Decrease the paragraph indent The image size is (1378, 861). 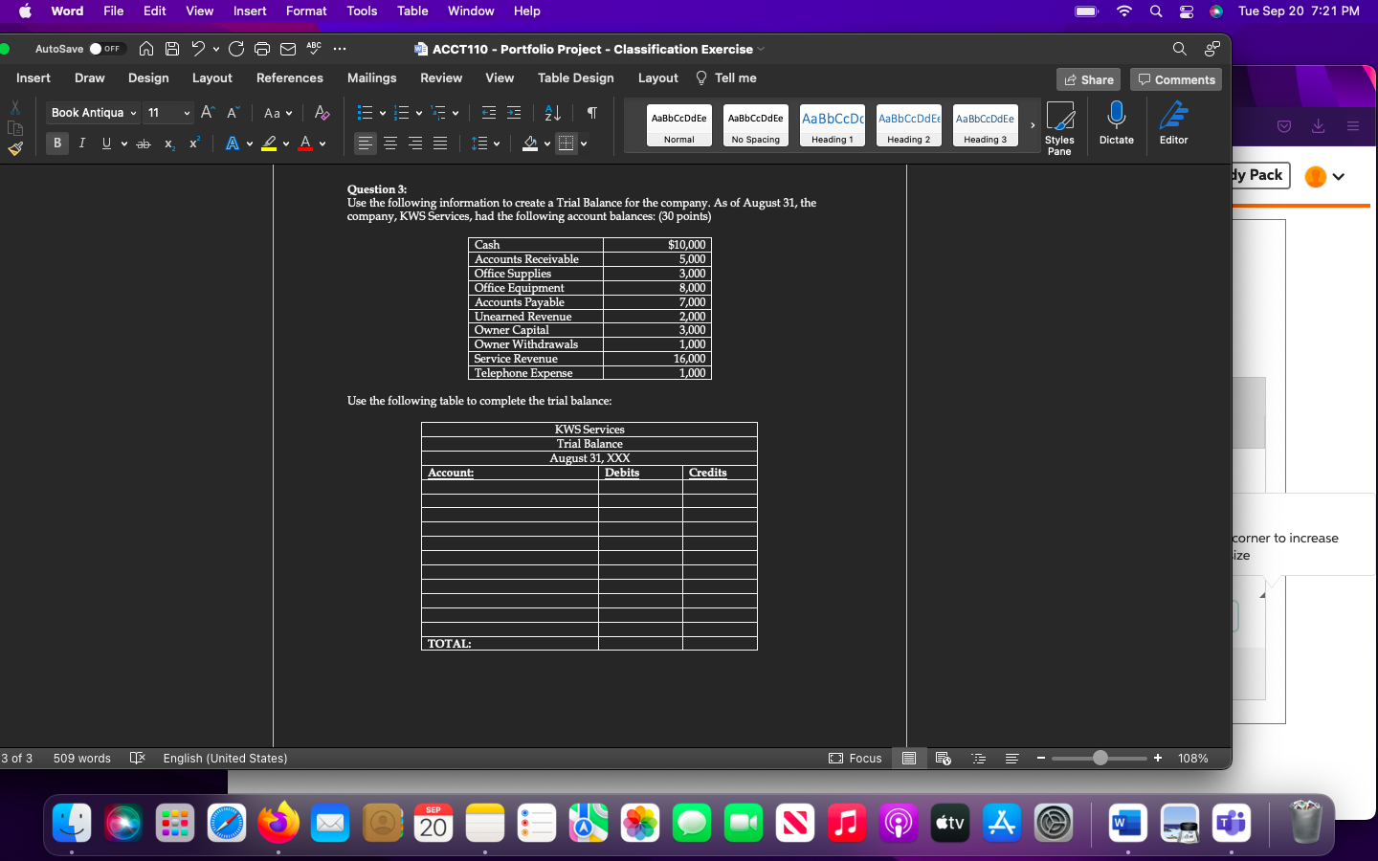pos(489,113)
